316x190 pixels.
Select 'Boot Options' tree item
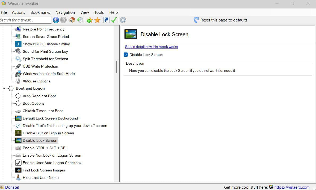pyautogui.click(x=34, y=103)
